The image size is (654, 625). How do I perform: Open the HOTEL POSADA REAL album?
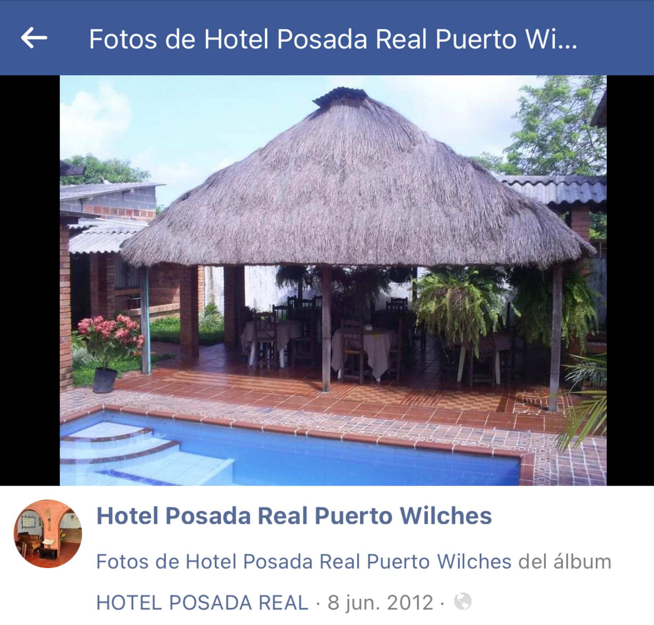click(x=202, y=602)
